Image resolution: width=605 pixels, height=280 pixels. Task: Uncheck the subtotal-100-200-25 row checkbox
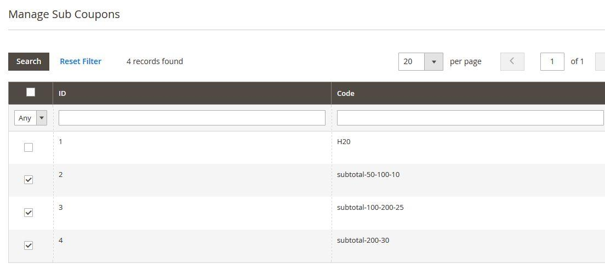pyautogui.click(x=28, y=213)
